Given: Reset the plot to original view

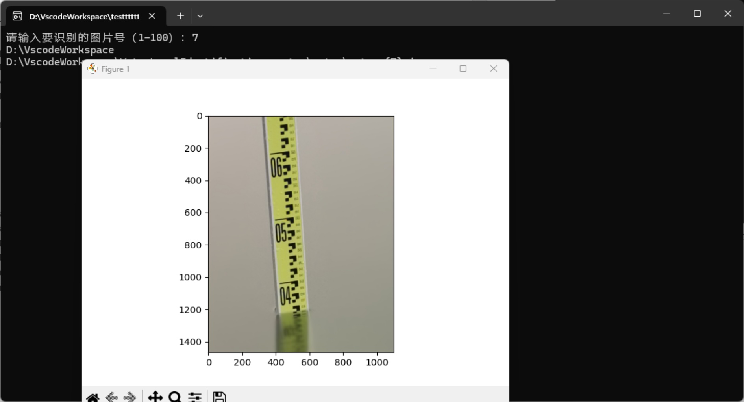Looking at the screenshot, I should tap(93, 397).
